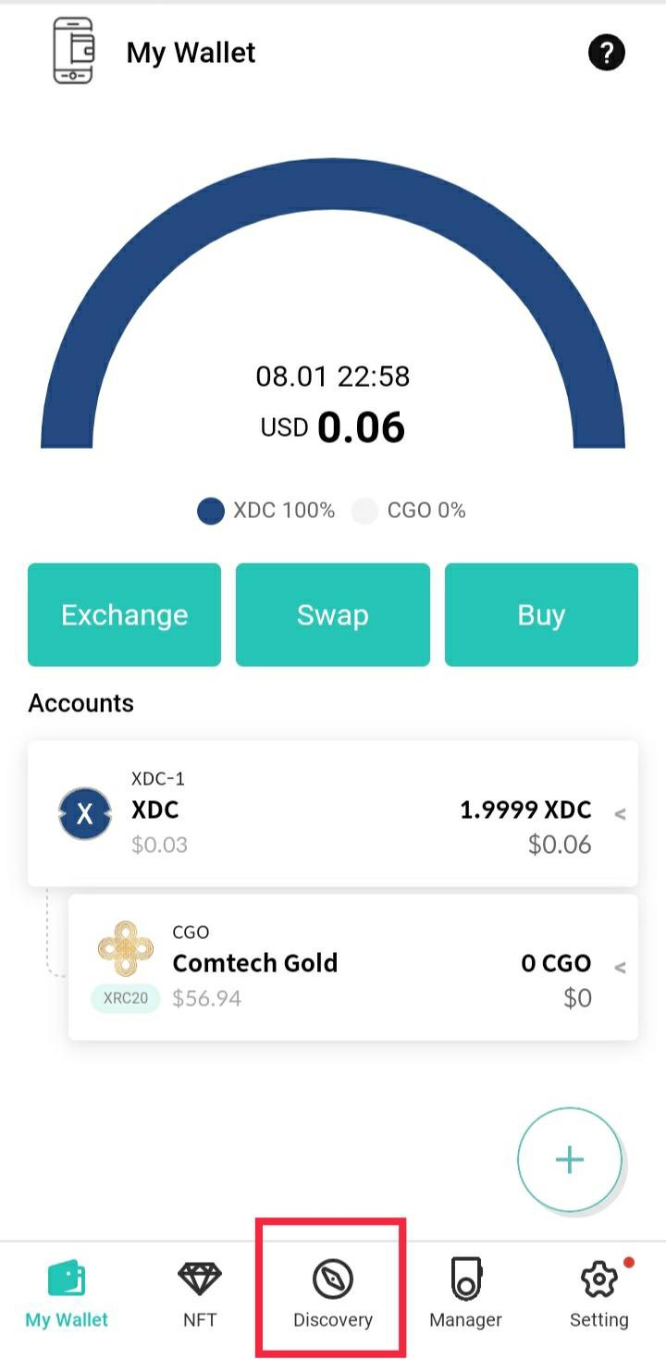This screenshot has height=1359, width=666.
Task: Tap the Comtech Gold logo icon
Action: click(125, 948)
